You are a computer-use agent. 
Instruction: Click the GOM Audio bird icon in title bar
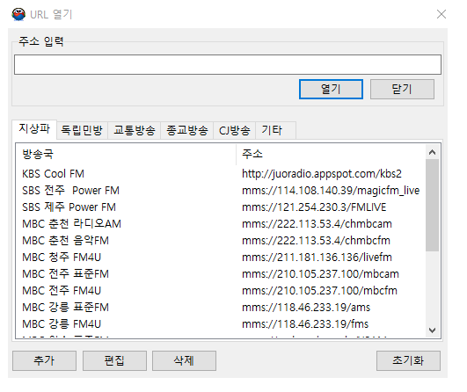[18, 14]
